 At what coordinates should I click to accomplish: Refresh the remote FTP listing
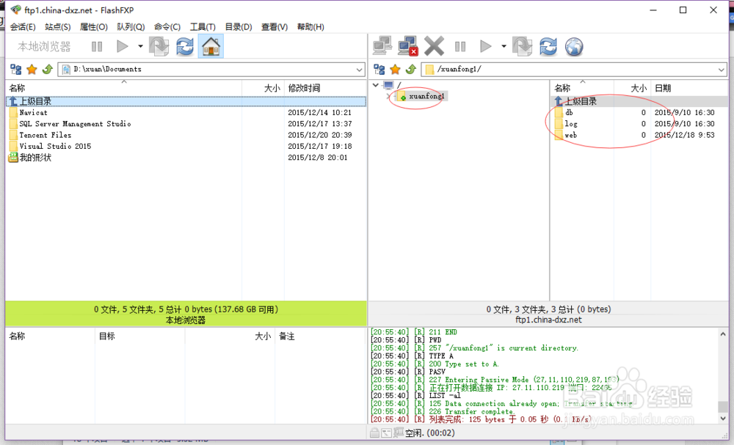548,46
